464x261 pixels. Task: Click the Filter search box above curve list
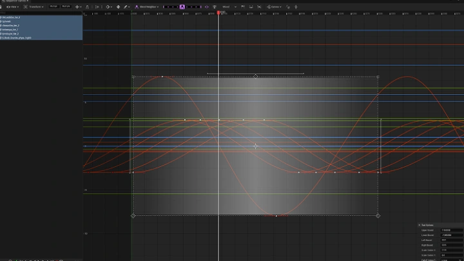(x=41, y=13)
